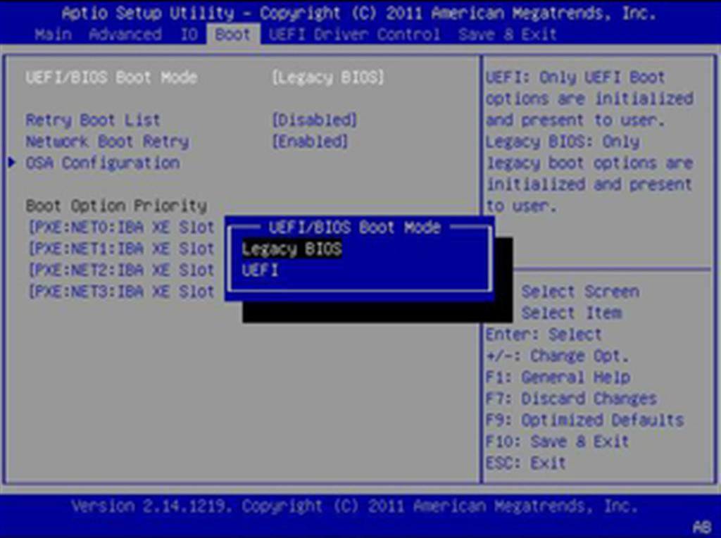Select UEFI in the boot mode dialog
This screenshot has width=721, height=538.
(260, 270)
